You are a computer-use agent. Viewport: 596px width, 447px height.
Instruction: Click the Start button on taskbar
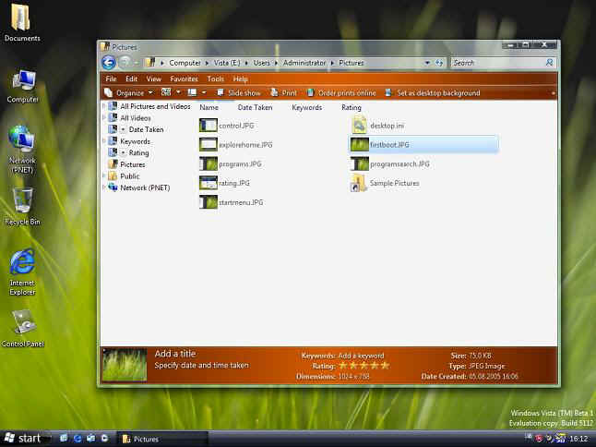pyautogui.click(x=22, y=438)
